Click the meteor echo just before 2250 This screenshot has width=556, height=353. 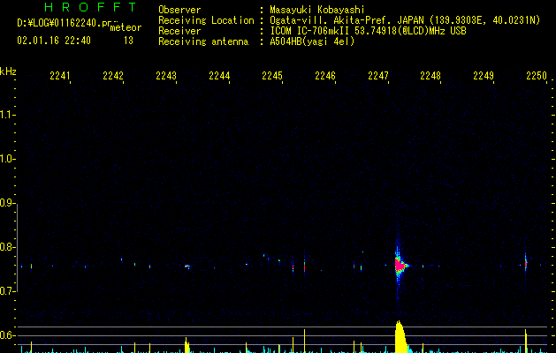(526, 263)
